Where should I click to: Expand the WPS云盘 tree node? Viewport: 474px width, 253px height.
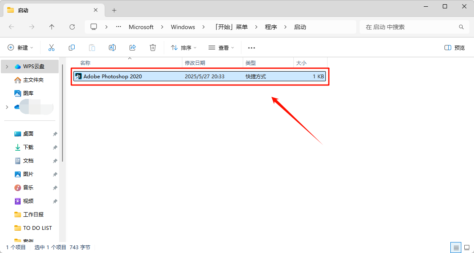point(7,67)
